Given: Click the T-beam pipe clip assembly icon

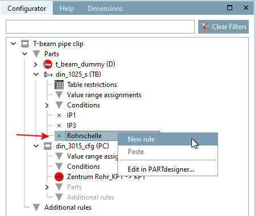Looking at the screenshot, I should (x=25, y=44).
